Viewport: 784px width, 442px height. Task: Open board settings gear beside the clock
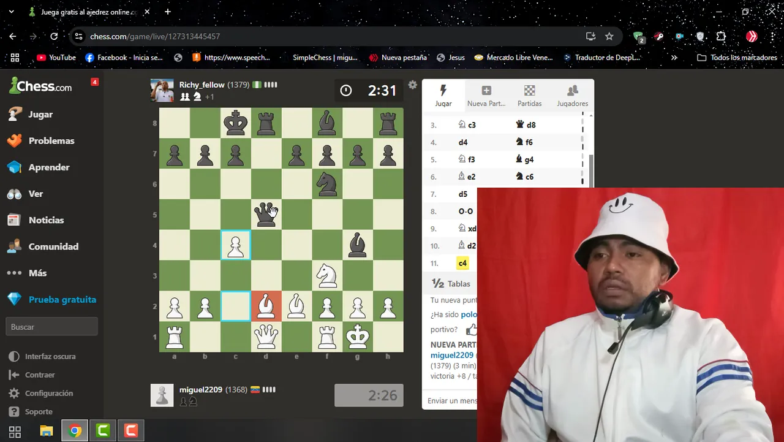pyautogui.click(x=413, y=85)
